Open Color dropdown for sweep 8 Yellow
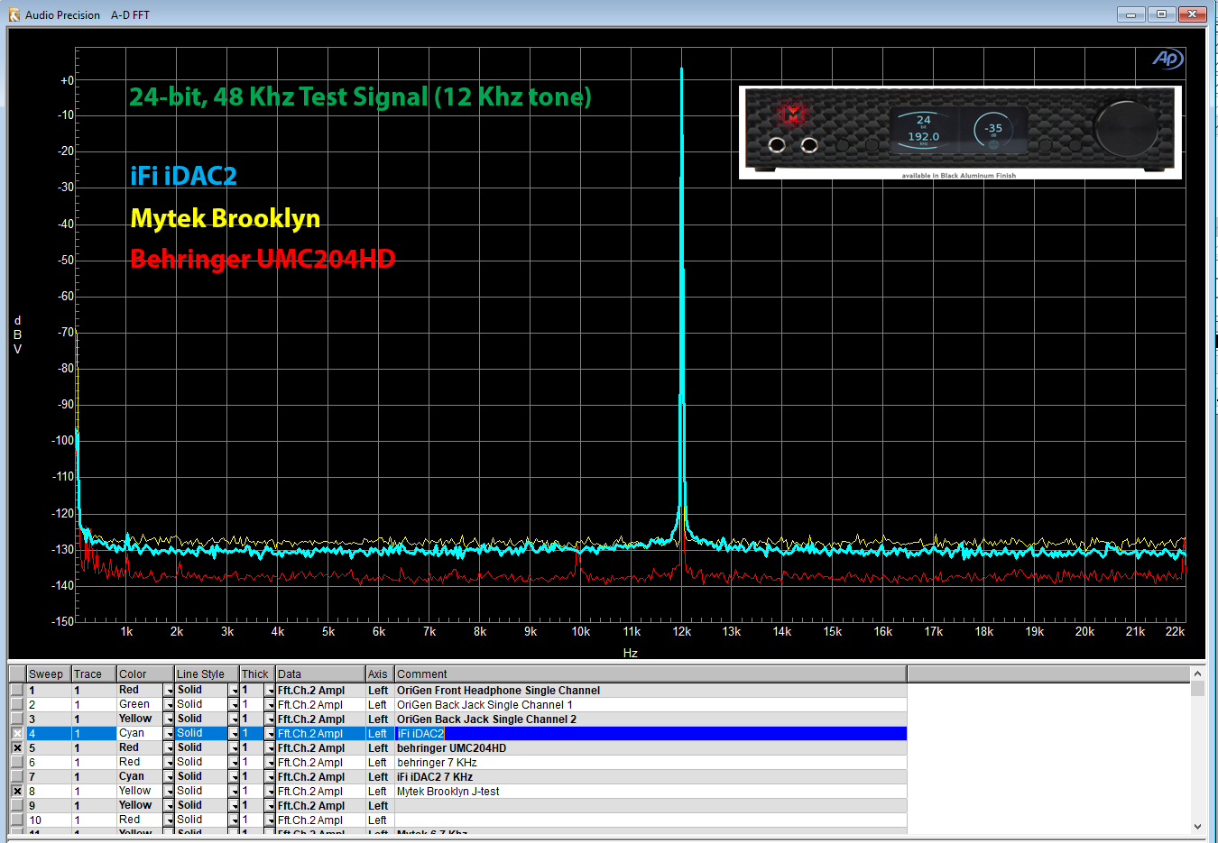Image resolution: width=1218 pixels, height=843 pixels. coord(169,792)
